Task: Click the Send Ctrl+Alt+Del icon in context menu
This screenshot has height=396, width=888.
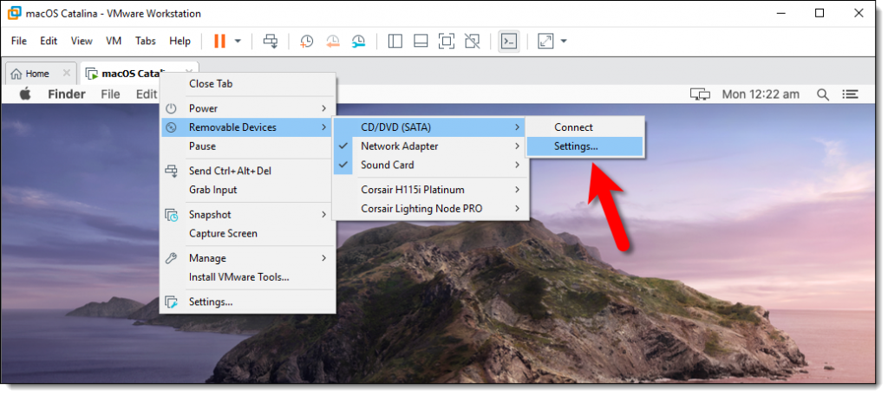Action: pyautogui.click(x=171, y=171)
